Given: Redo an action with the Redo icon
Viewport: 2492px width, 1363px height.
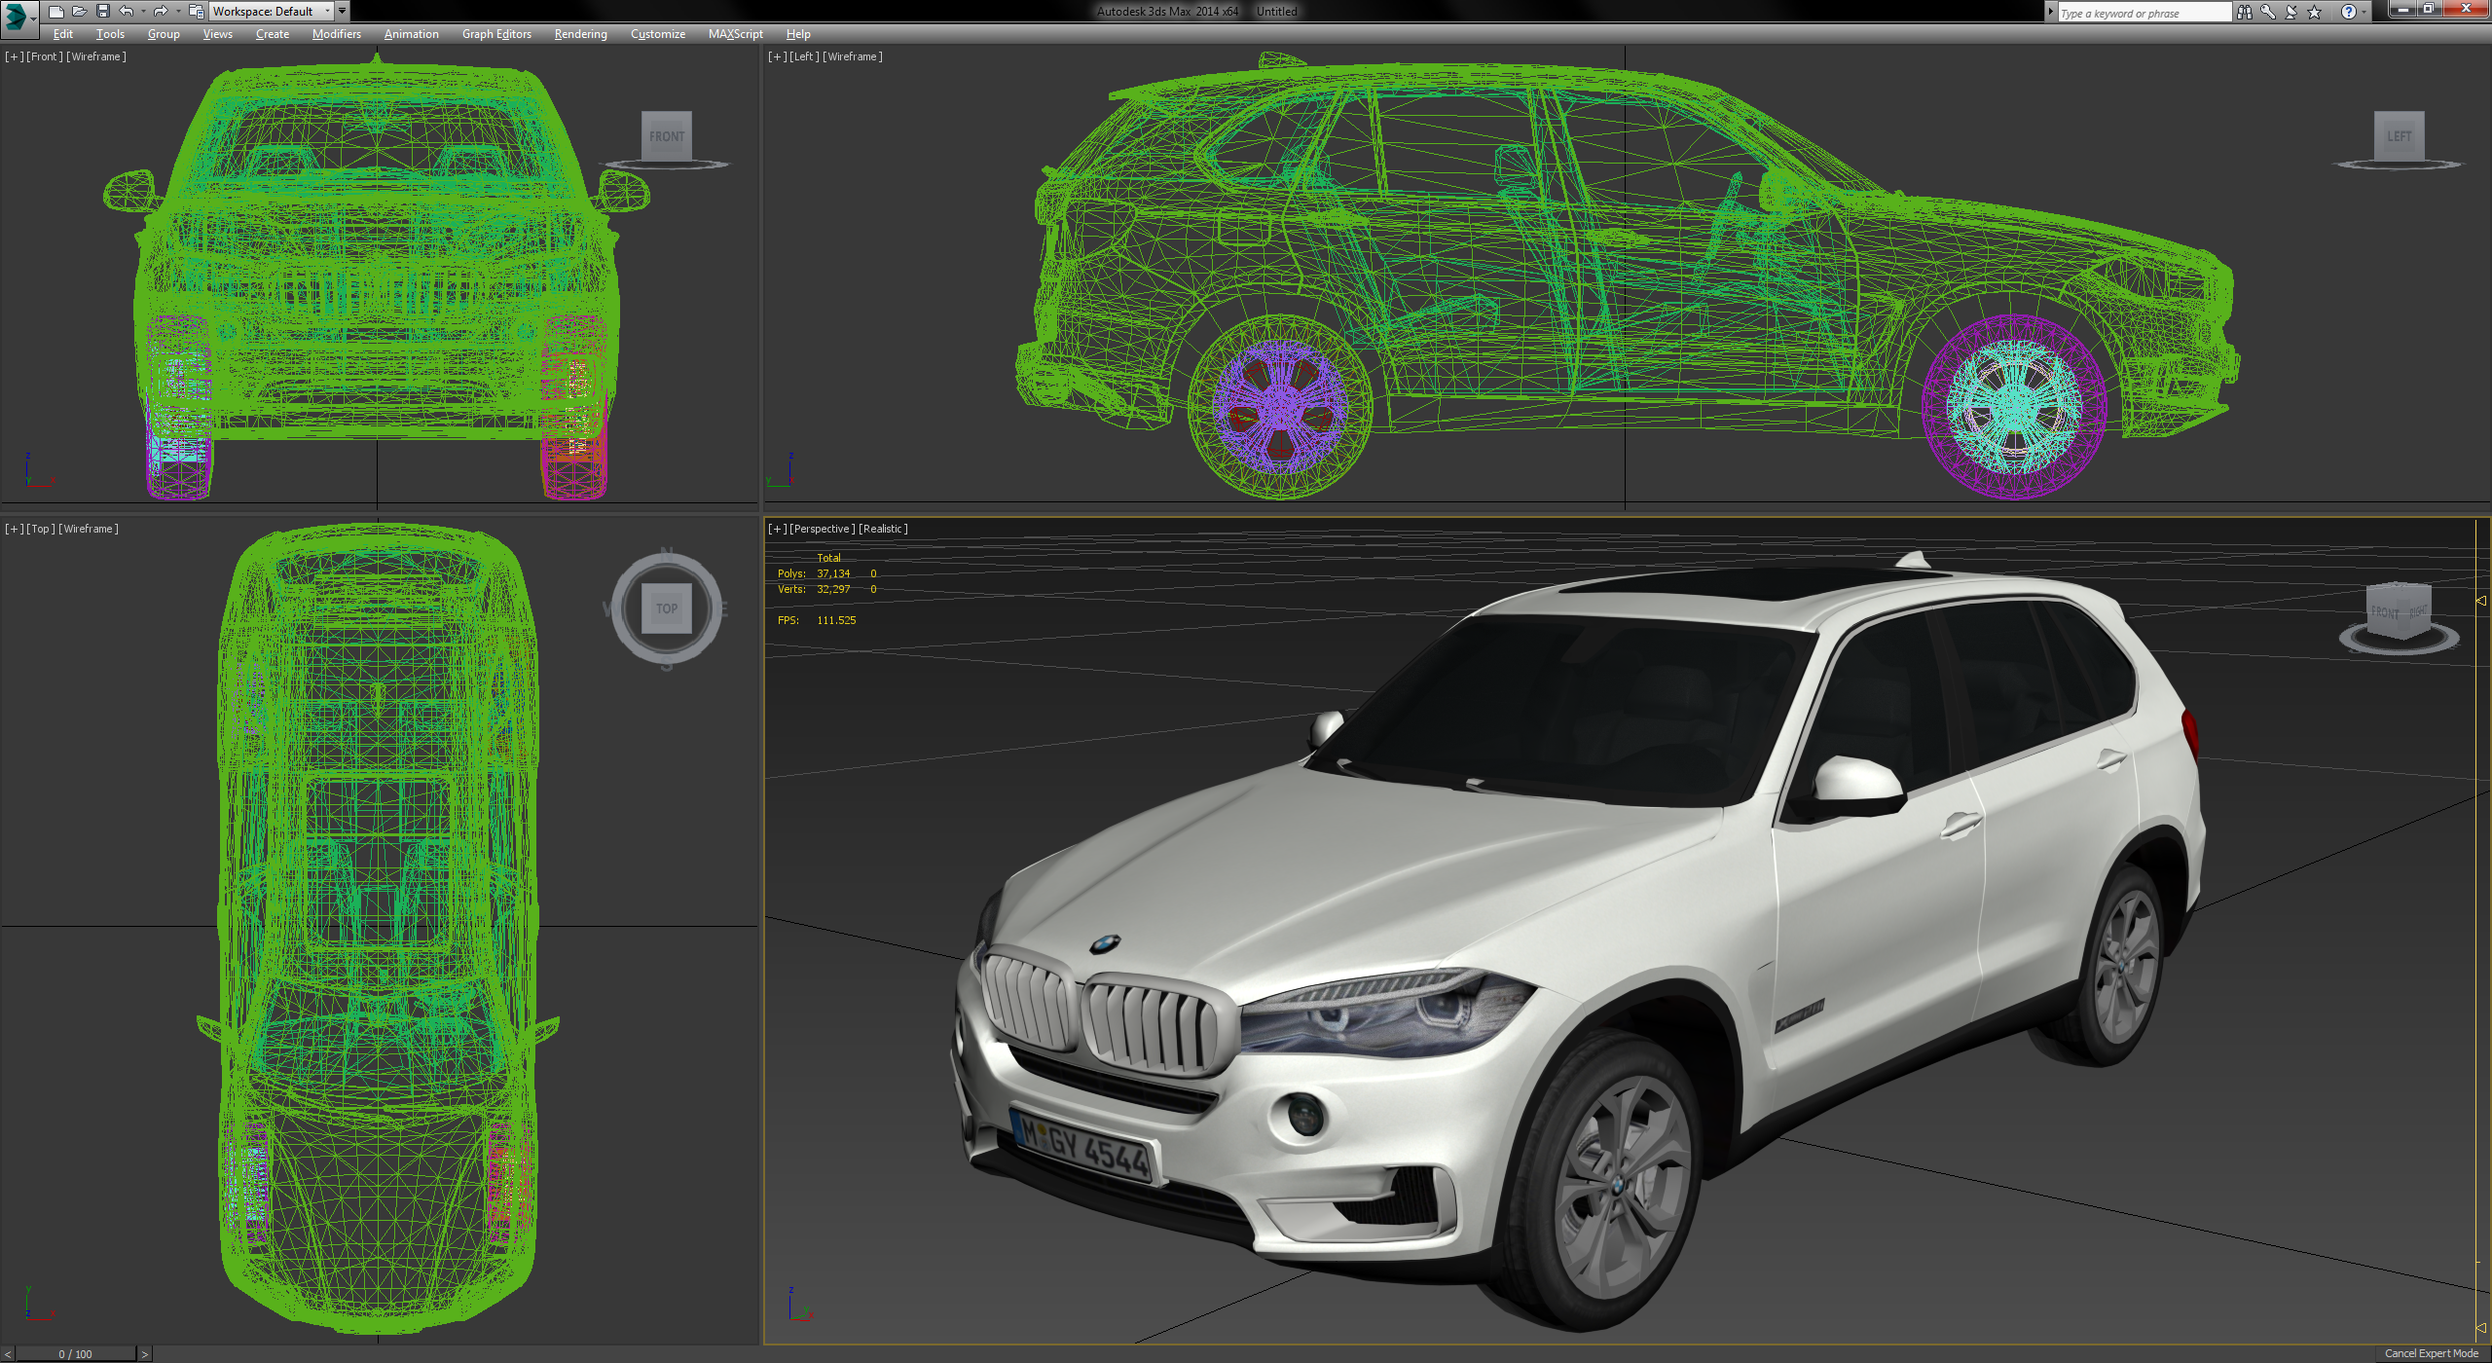Looking at the screenshot, I should [162, 11].
